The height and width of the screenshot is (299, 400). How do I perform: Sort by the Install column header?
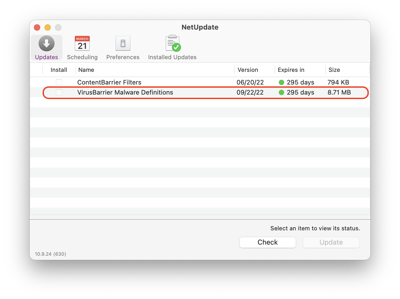click(x=59, y=70)
